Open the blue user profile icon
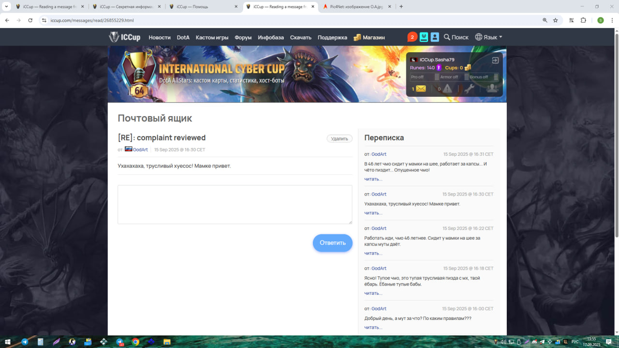 click(435, 37)
